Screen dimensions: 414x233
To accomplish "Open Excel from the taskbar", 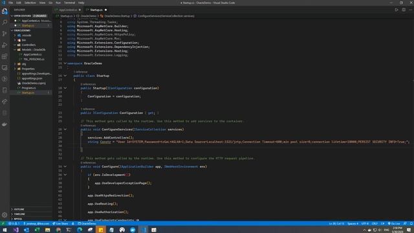I will tap(37, 230).
